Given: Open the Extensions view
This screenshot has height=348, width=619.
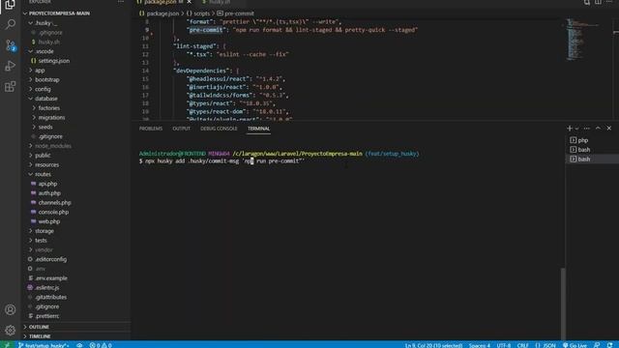Looking at the screenshot, I should (x=10, y=86).
